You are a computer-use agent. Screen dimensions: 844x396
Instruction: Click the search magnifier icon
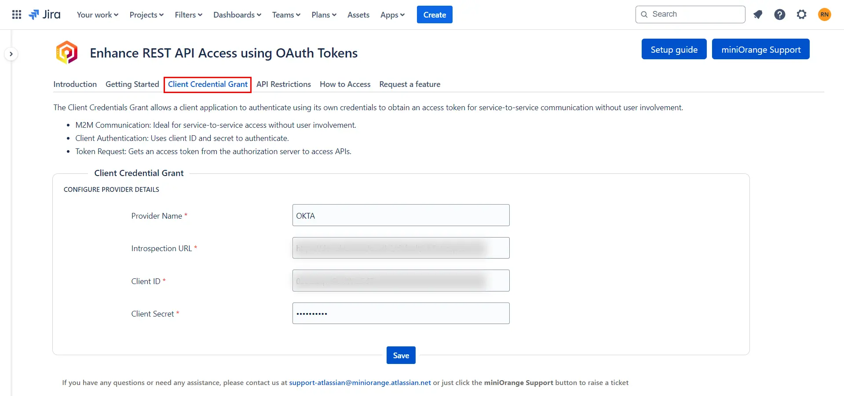click(x=644, y=14)
